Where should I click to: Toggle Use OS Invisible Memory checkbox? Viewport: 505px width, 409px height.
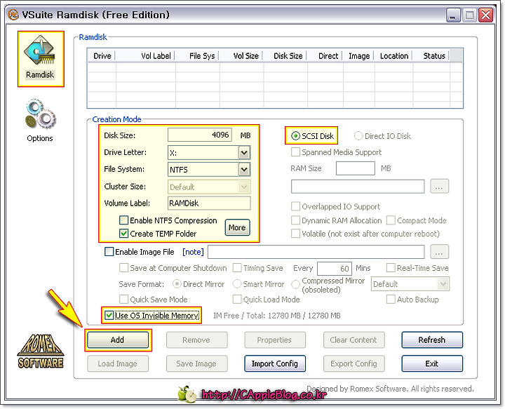click(x=109, y=315)
